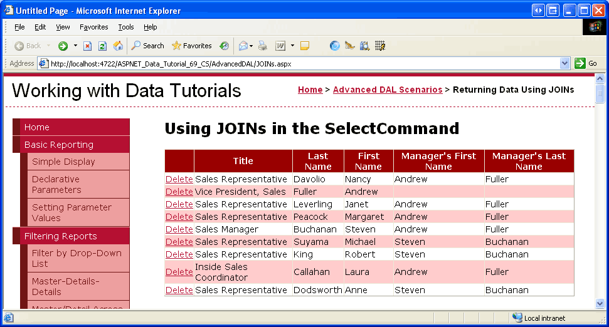Open the Tools menu
The width and height of the screenshot is (609, 327).
coord(126,27)
